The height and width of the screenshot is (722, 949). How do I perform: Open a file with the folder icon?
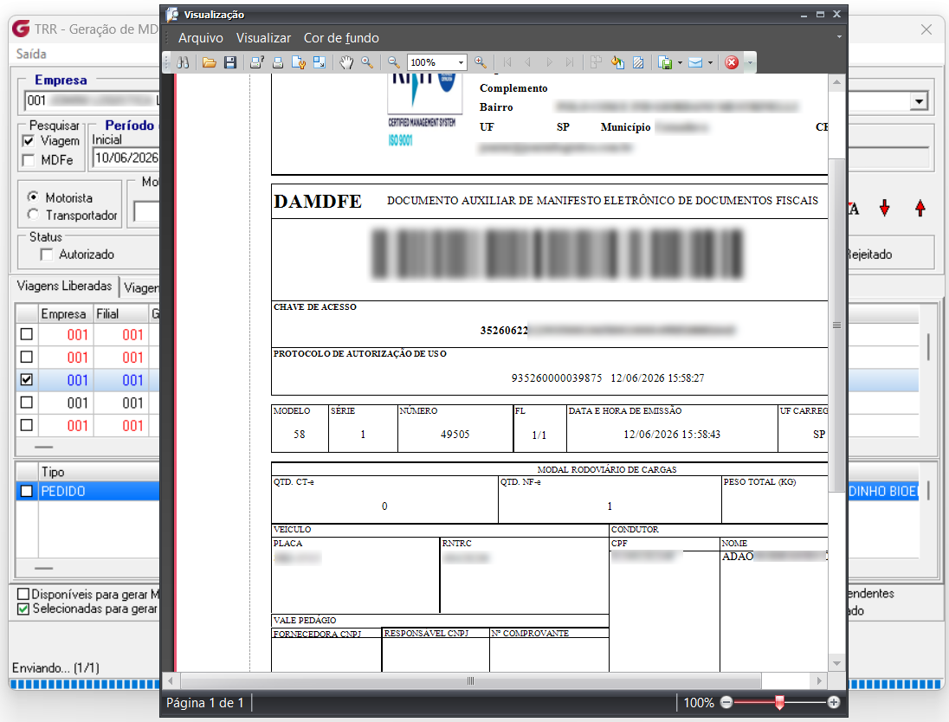[x=210, y=62]
